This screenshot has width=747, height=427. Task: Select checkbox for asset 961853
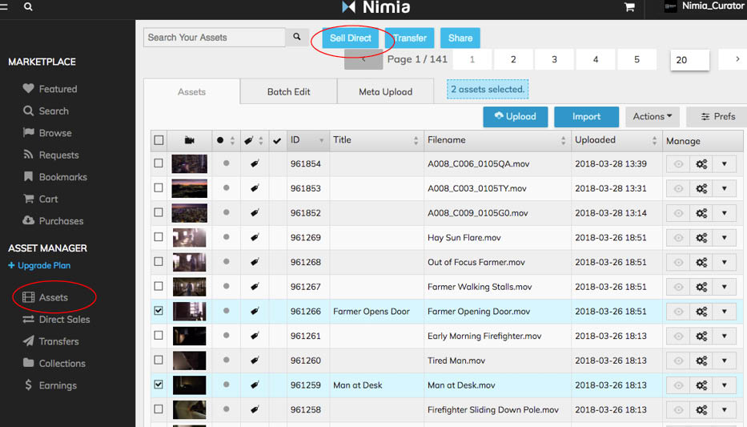point(159,187)
